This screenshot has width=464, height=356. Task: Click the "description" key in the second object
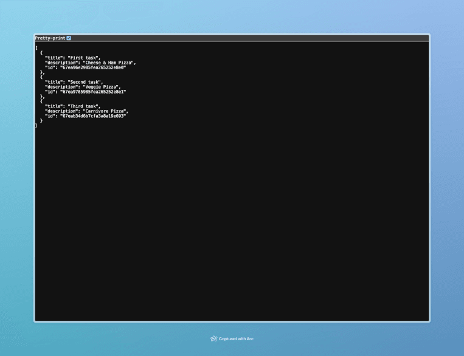pyautogui.click(x=59, y=87)
